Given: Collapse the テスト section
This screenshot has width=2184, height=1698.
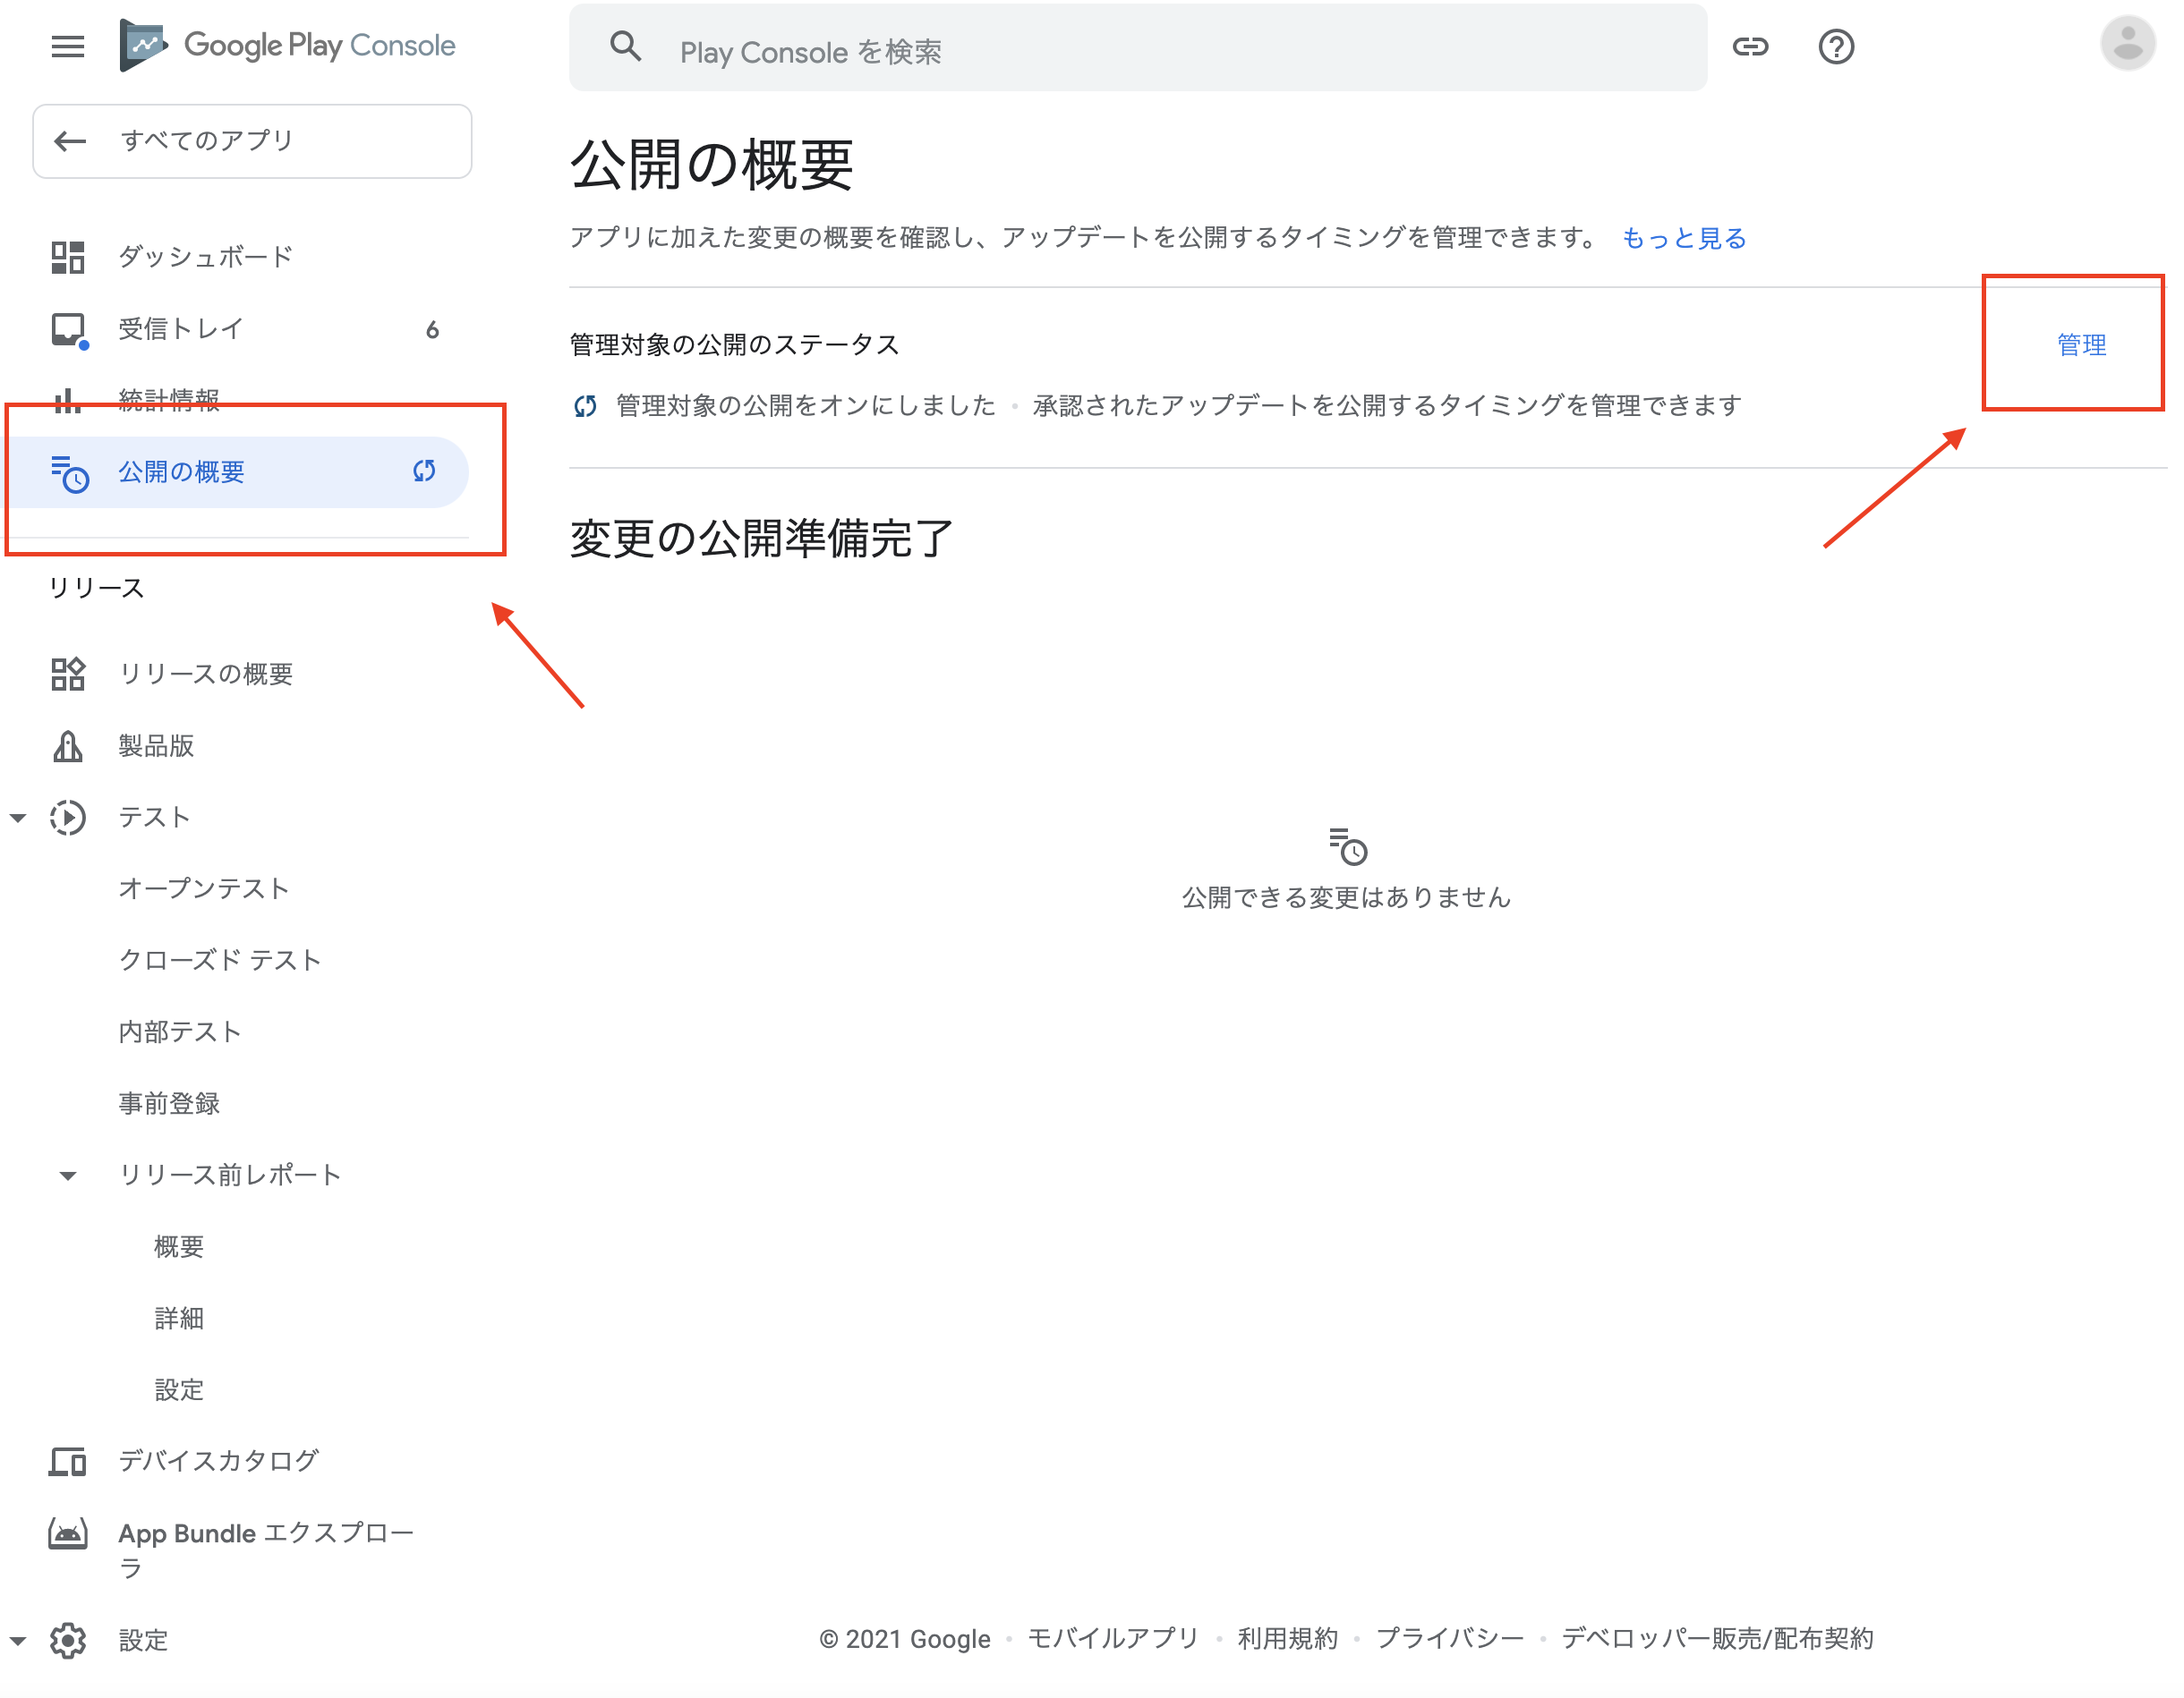Looking at the screenshot, I should click(18, 817).
